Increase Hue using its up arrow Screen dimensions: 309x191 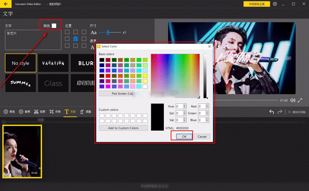(x=185, y=105)
